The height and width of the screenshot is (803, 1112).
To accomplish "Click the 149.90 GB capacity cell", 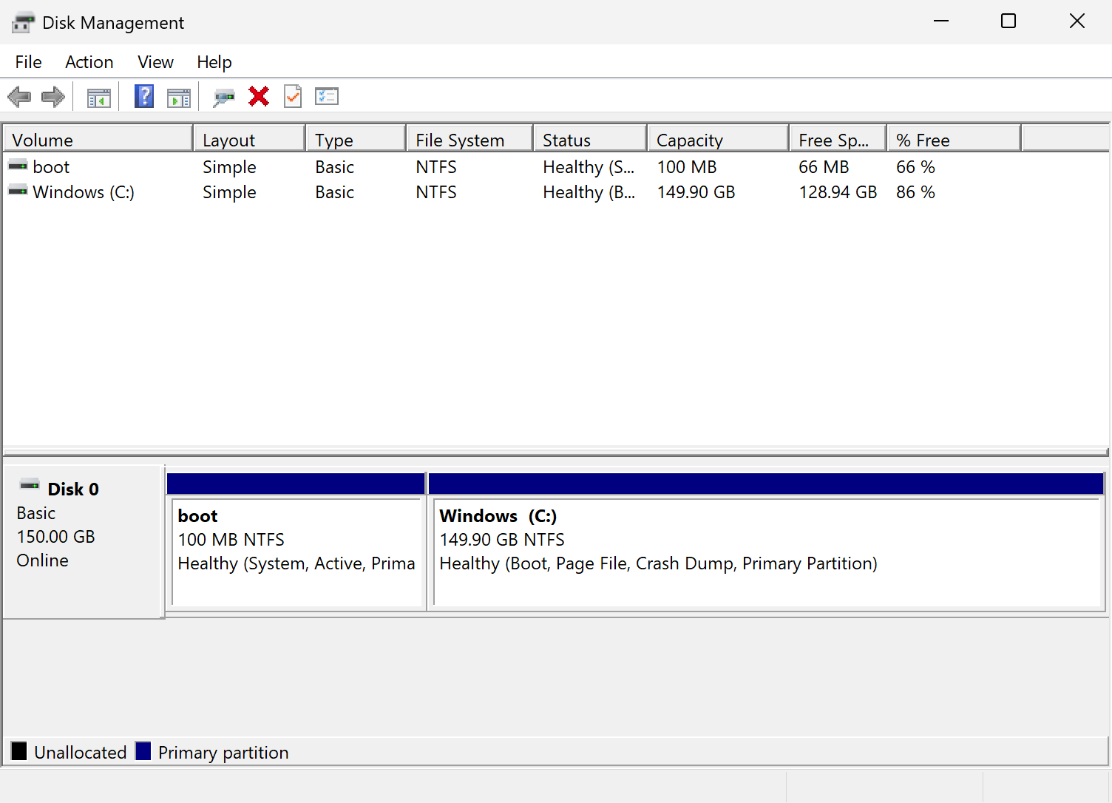I will [x=696, y=192].
